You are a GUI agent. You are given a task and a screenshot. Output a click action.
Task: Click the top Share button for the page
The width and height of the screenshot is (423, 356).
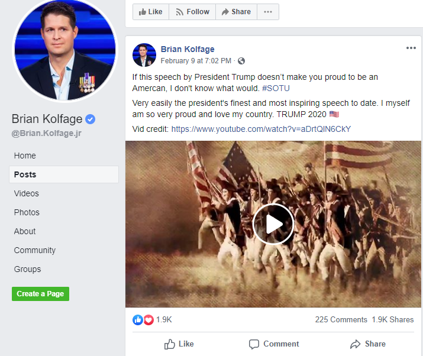236,12
